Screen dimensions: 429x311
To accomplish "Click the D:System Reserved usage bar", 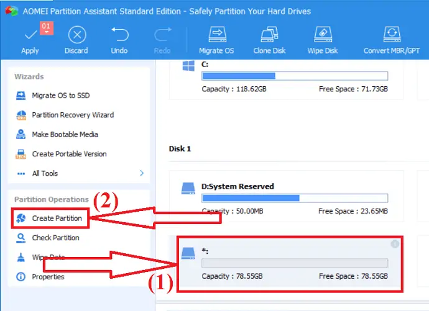I will pos(295,198).
